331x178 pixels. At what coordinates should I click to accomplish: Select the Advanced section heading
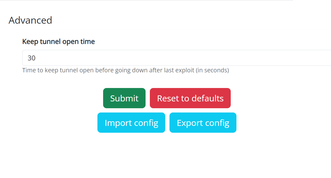(30, 21)
